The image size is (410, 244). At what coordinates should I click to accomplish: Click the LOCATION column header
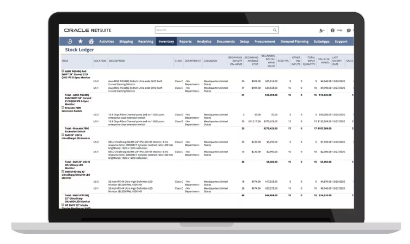click(100, 61)
